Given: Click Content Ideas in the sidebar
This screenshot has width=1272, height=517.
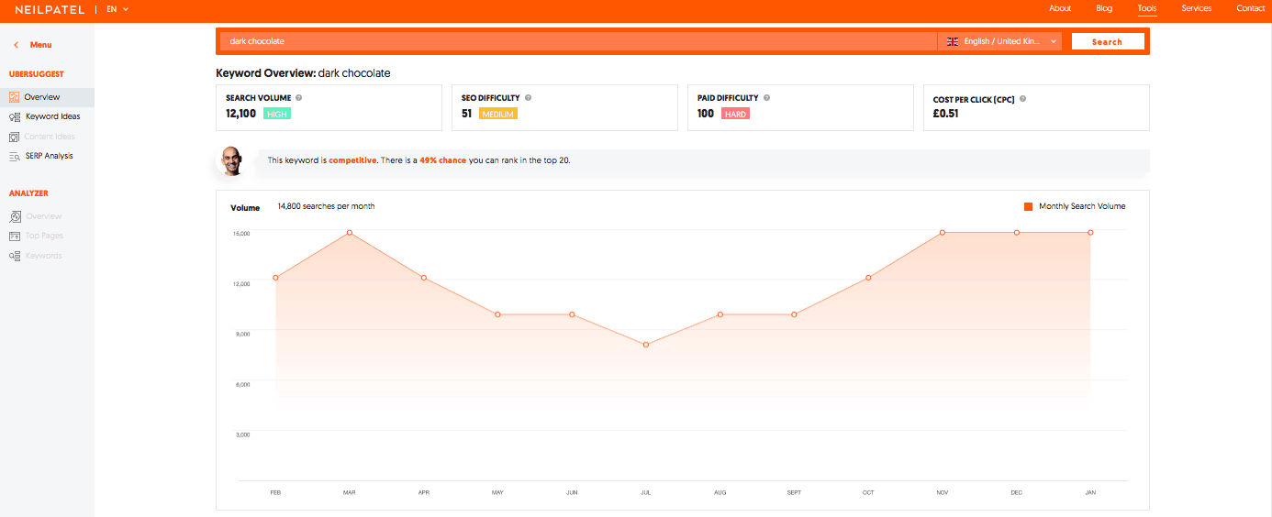Looking at the screenshot, I should point(50,137).
